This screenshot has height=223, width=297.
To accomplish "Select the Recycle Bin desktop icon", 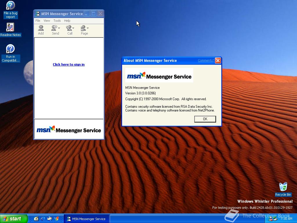I will coord(283,189).
